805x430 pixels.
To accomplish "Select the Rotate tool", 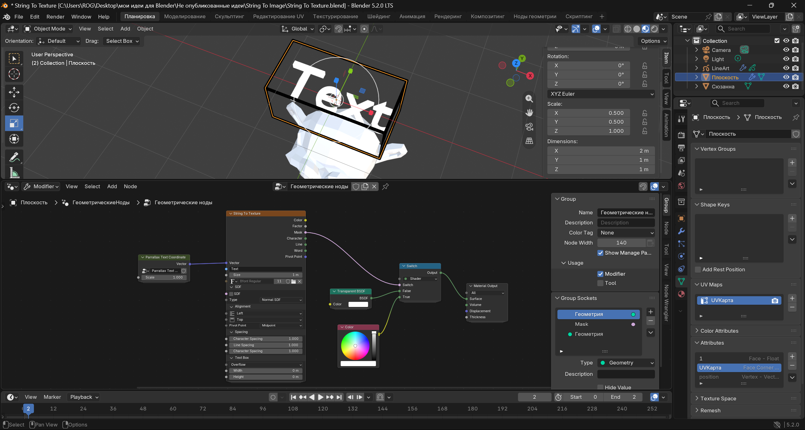I will (14, 108).
